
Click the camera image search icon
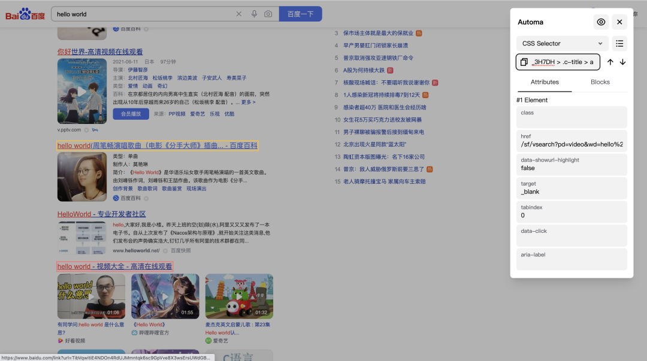(x=268, y=14)
